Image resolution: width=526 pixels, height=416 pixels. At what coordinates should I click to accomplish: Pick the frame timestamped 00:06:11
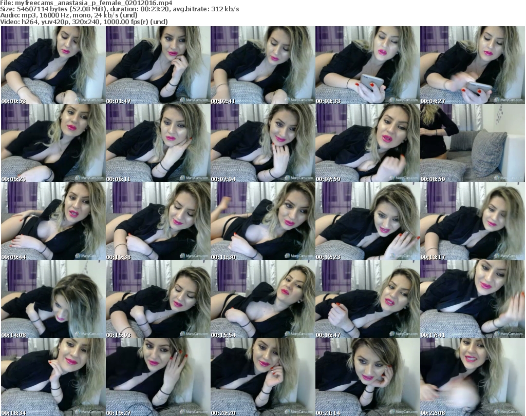[158, 143]
